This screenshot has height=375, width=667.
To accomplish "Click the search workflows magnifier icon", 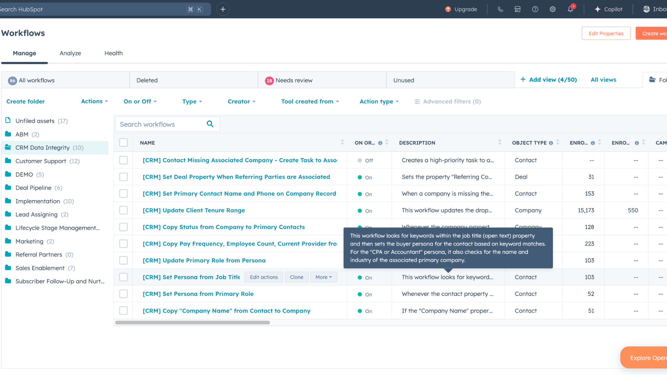I will pos(210,124).
